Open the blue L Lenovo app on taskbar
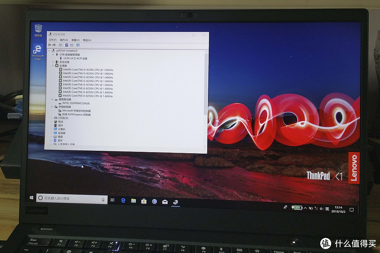The width and height of the screenshot is (380, 253). point(154,201)
